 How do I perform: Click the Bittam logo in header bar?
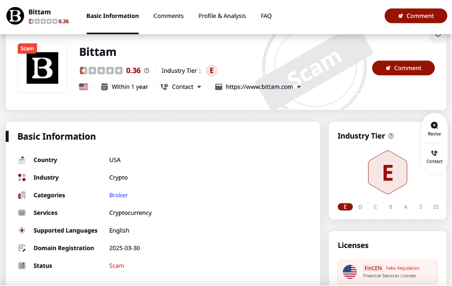pos(15,16)
